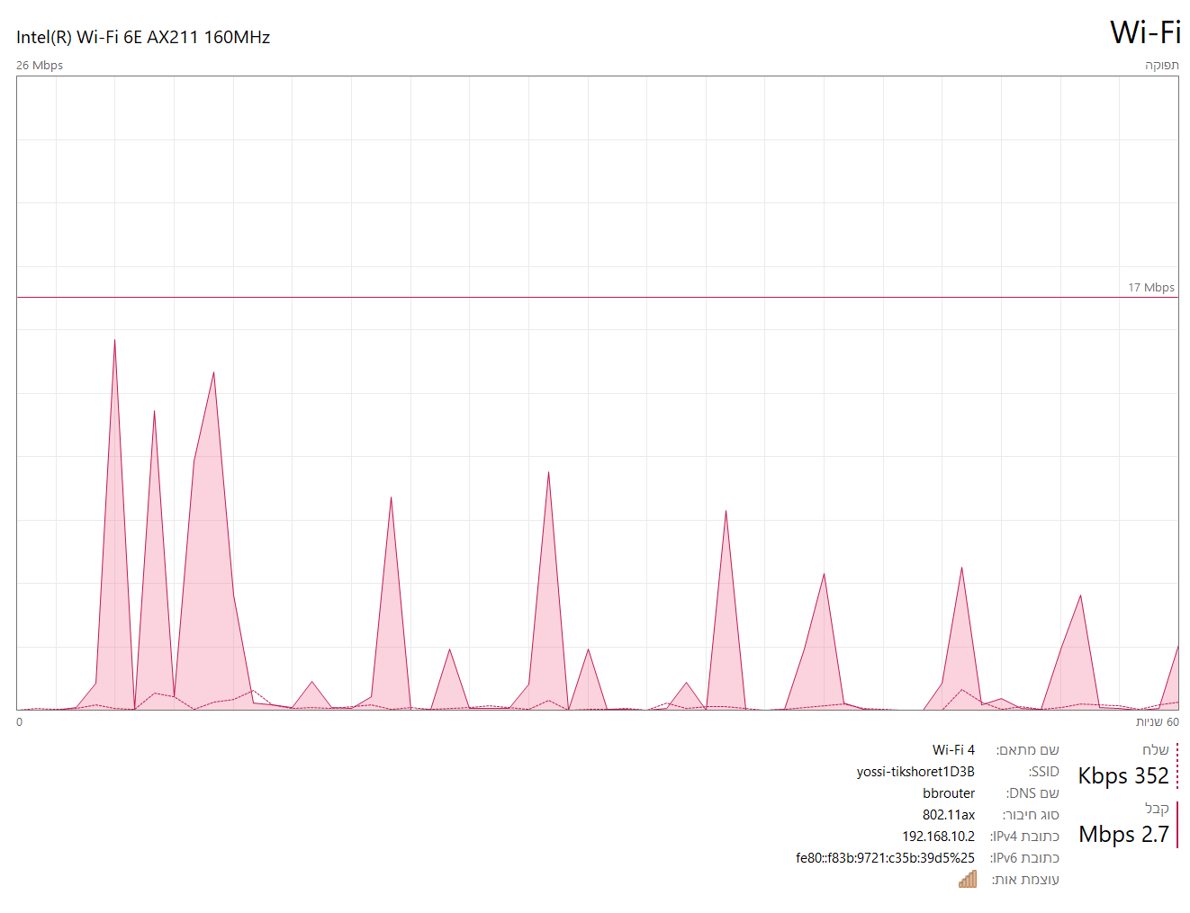Click the SSID value yossi-tikshoret1D3B
This screenshot has width=1190, height=913.
[x=915, y=772]
